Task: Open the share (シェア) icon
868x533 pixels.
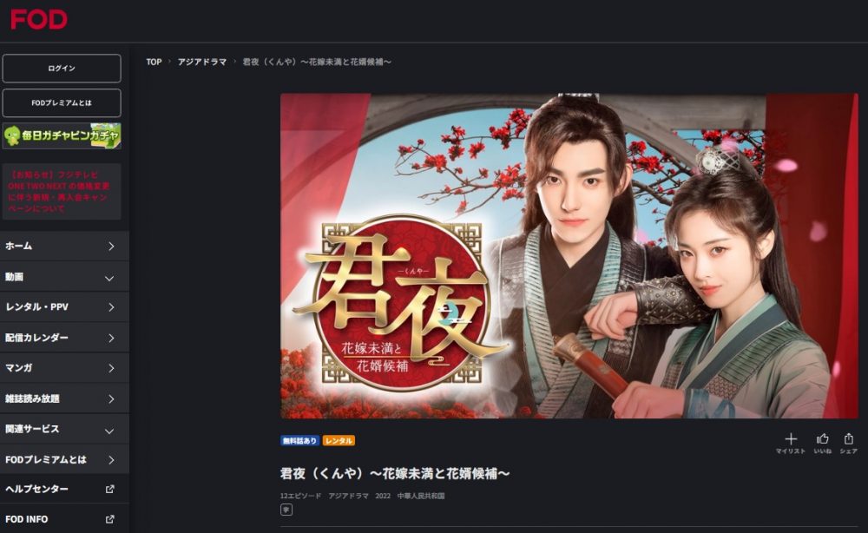Action: [849, 444]
